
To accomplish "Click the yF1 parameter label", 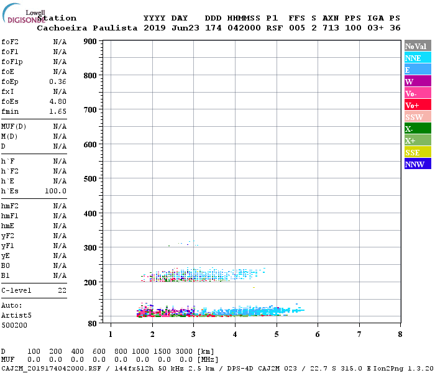I will (7, 246).
